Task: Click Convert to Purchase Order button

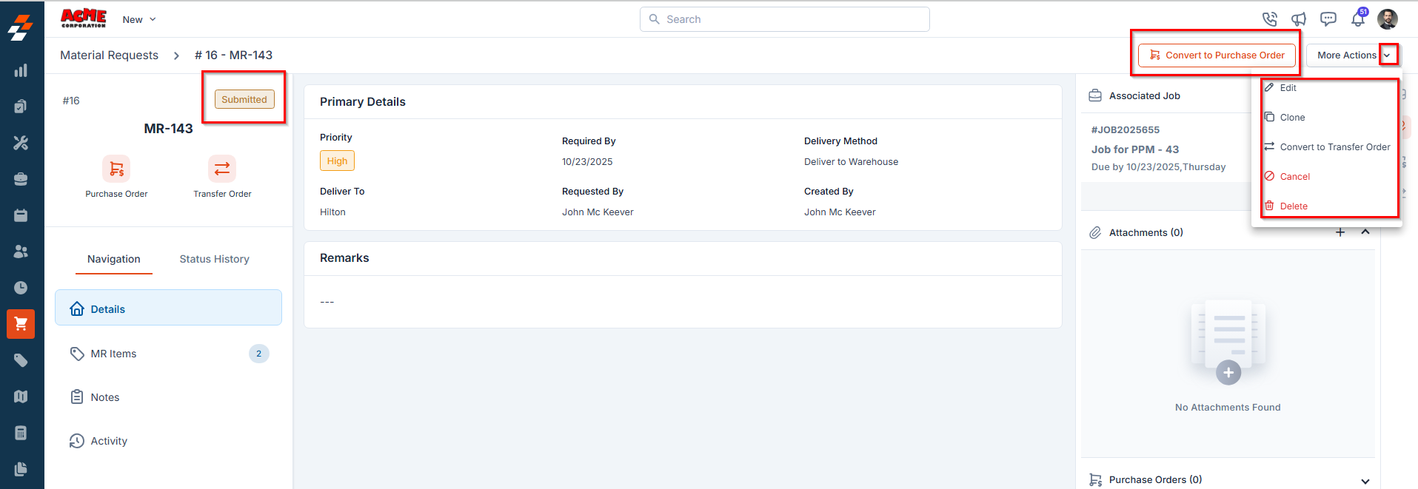Action: tap(1217, 55)
